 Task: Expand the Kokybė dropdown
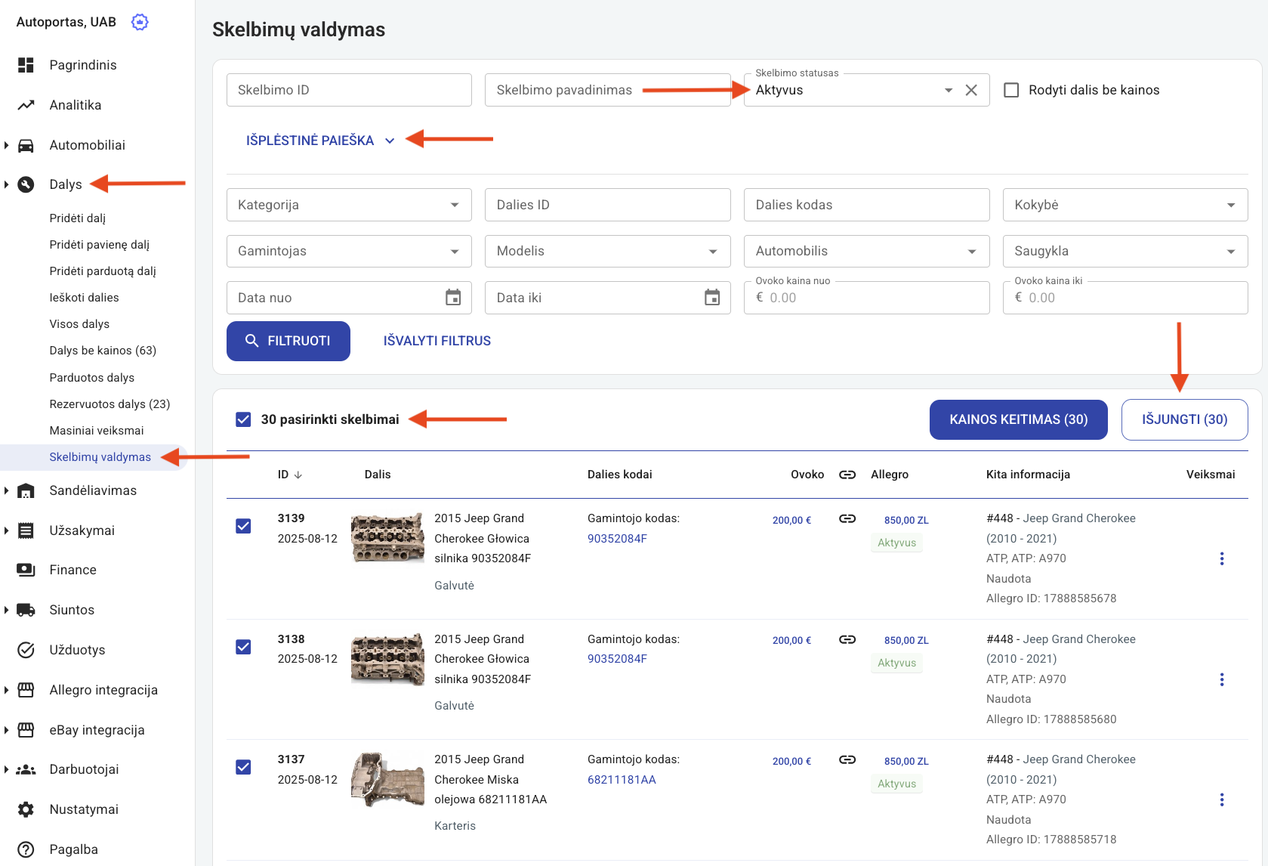tap(1125, 205)
